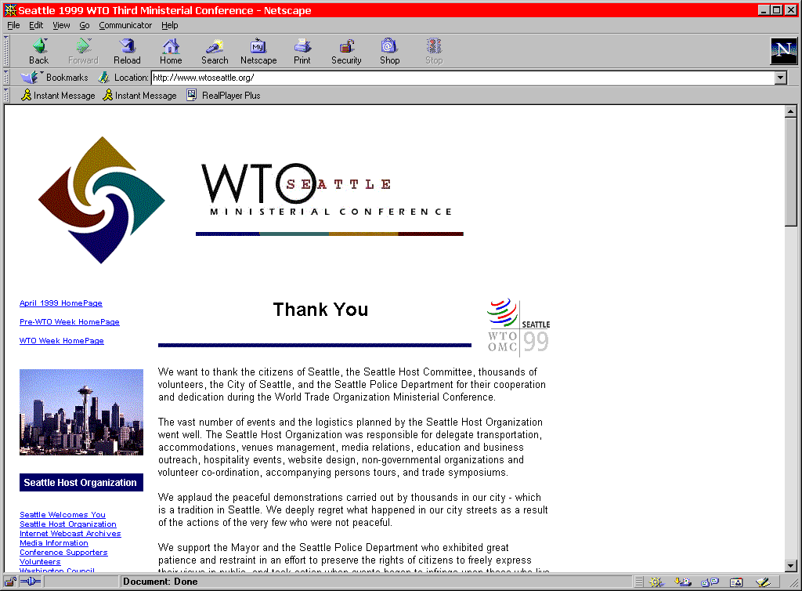Click the online/offline connection icon in status bar
Image resolution: width=802 pixels, height=591 pixels.
[x=31, y=582]
